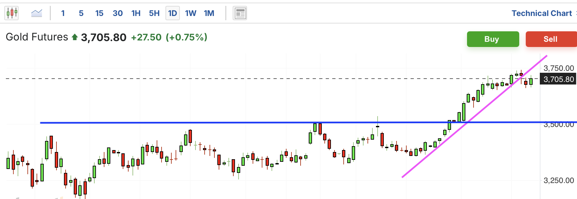The height and width of the screenshot is (199, 577).
Task: Choose the 5H timeframe
Action: point(154,13)
